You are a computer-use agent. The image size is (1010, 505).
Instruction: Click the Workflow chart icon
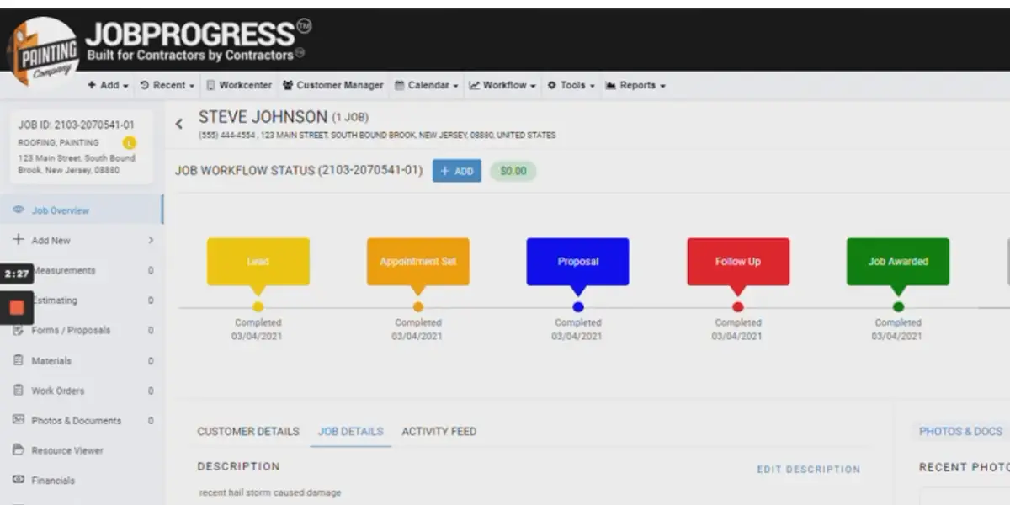tap(474, 86)
